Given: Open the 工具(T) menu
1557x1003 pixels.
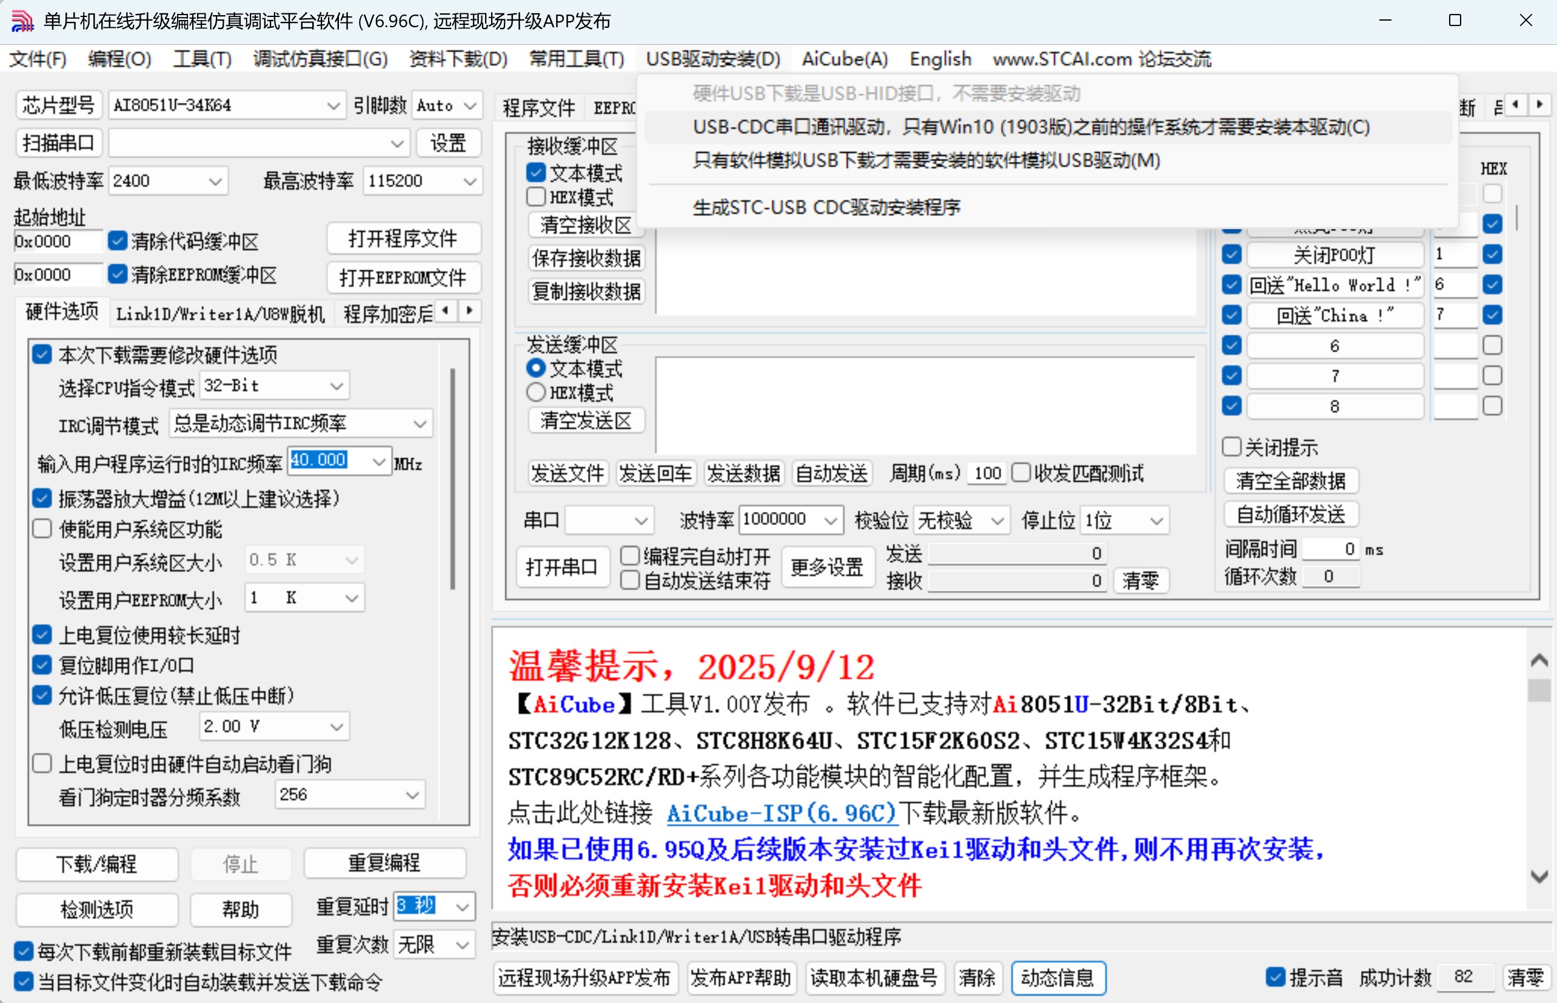Looking at the screenshot, I should pos(201,59).
